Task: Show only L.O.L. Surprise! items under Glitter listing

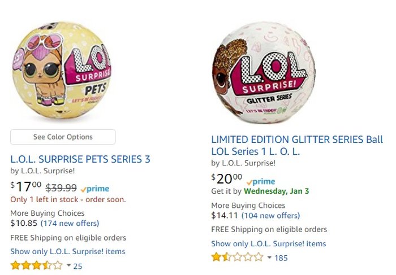Action: (269, 244)
